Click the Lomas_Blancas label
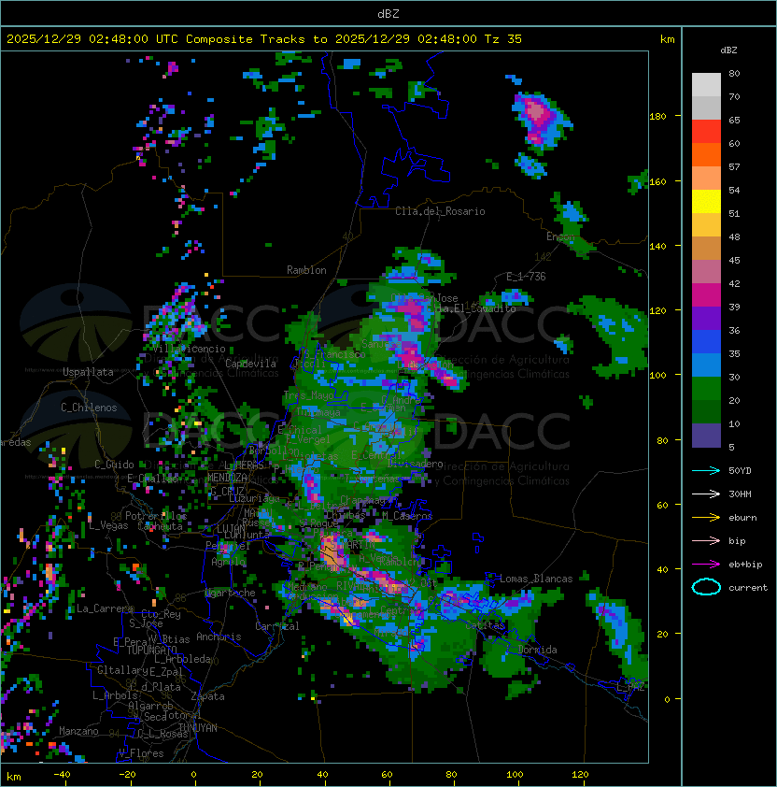 pos(536,579)
